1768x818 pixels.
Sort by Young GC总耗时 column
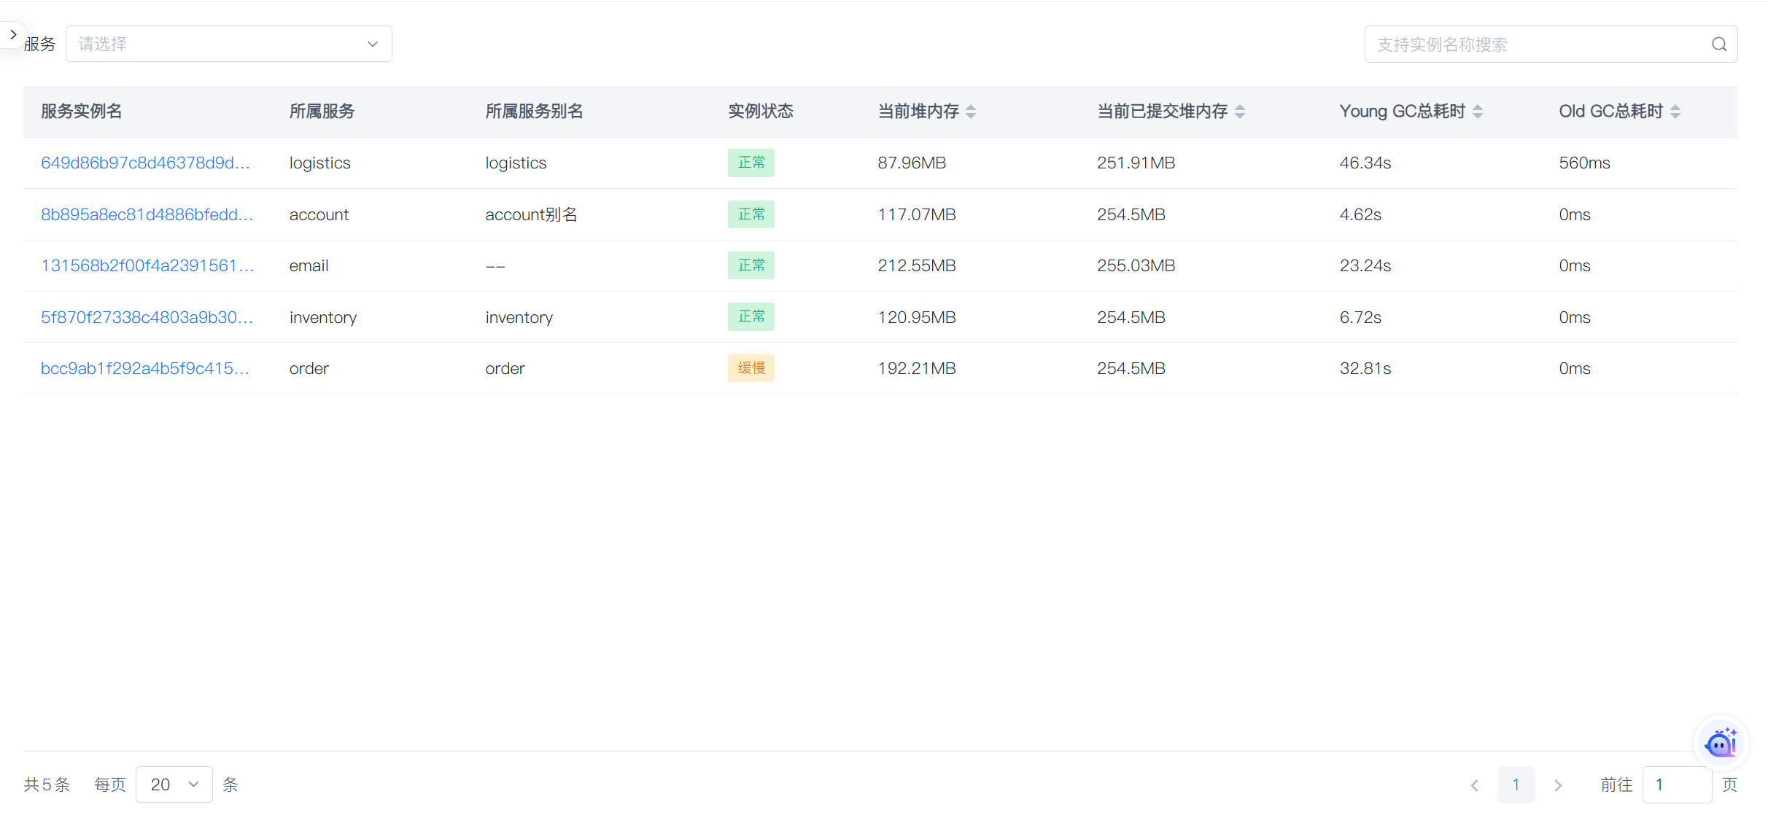[x=1478, y=112]
